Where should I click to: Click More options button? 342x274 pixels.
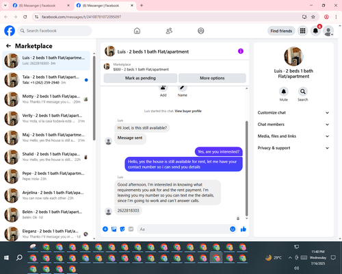point(212,78)
